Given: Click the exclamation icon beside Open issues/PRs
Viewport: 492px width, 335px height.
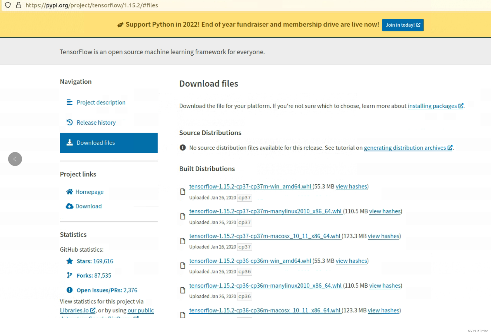Looking at the screenshot, I should 70,290.
